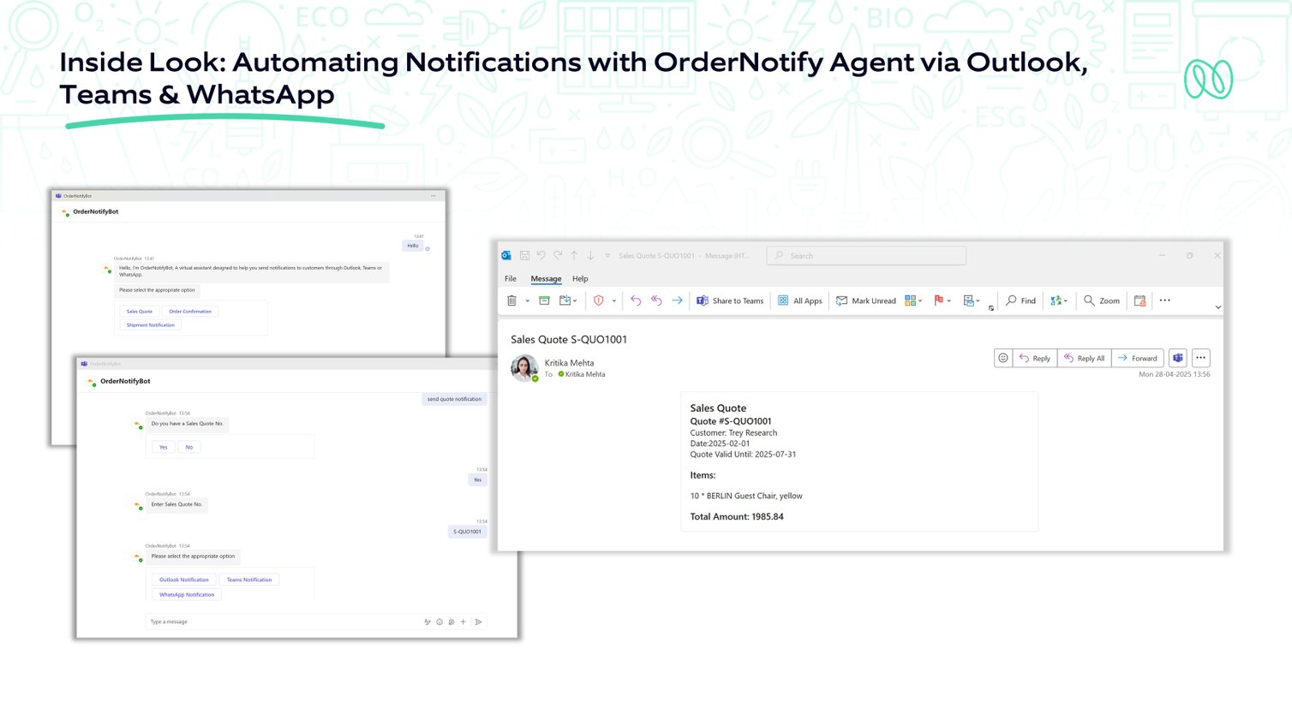
Task: Choose Shipment Notification in back Teams chat
Action: (151, 325)
